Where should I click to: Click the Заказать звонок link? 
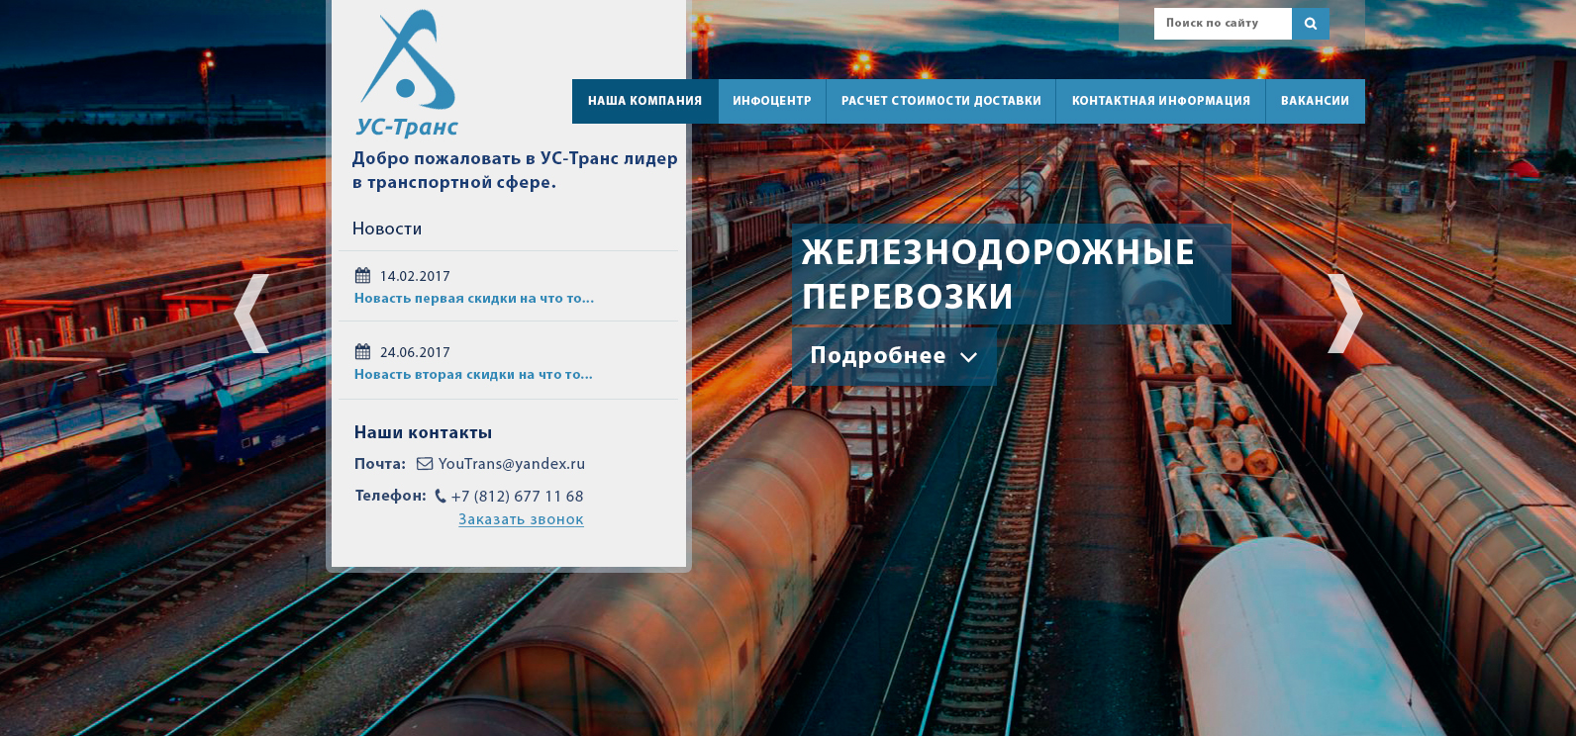521,519
